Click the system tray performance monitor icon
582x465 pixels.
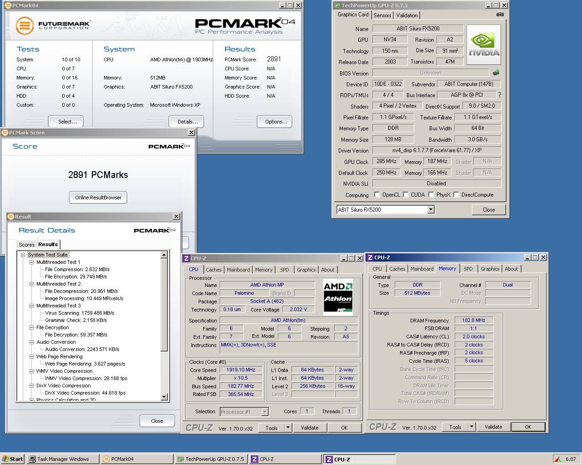click(557, 459)
